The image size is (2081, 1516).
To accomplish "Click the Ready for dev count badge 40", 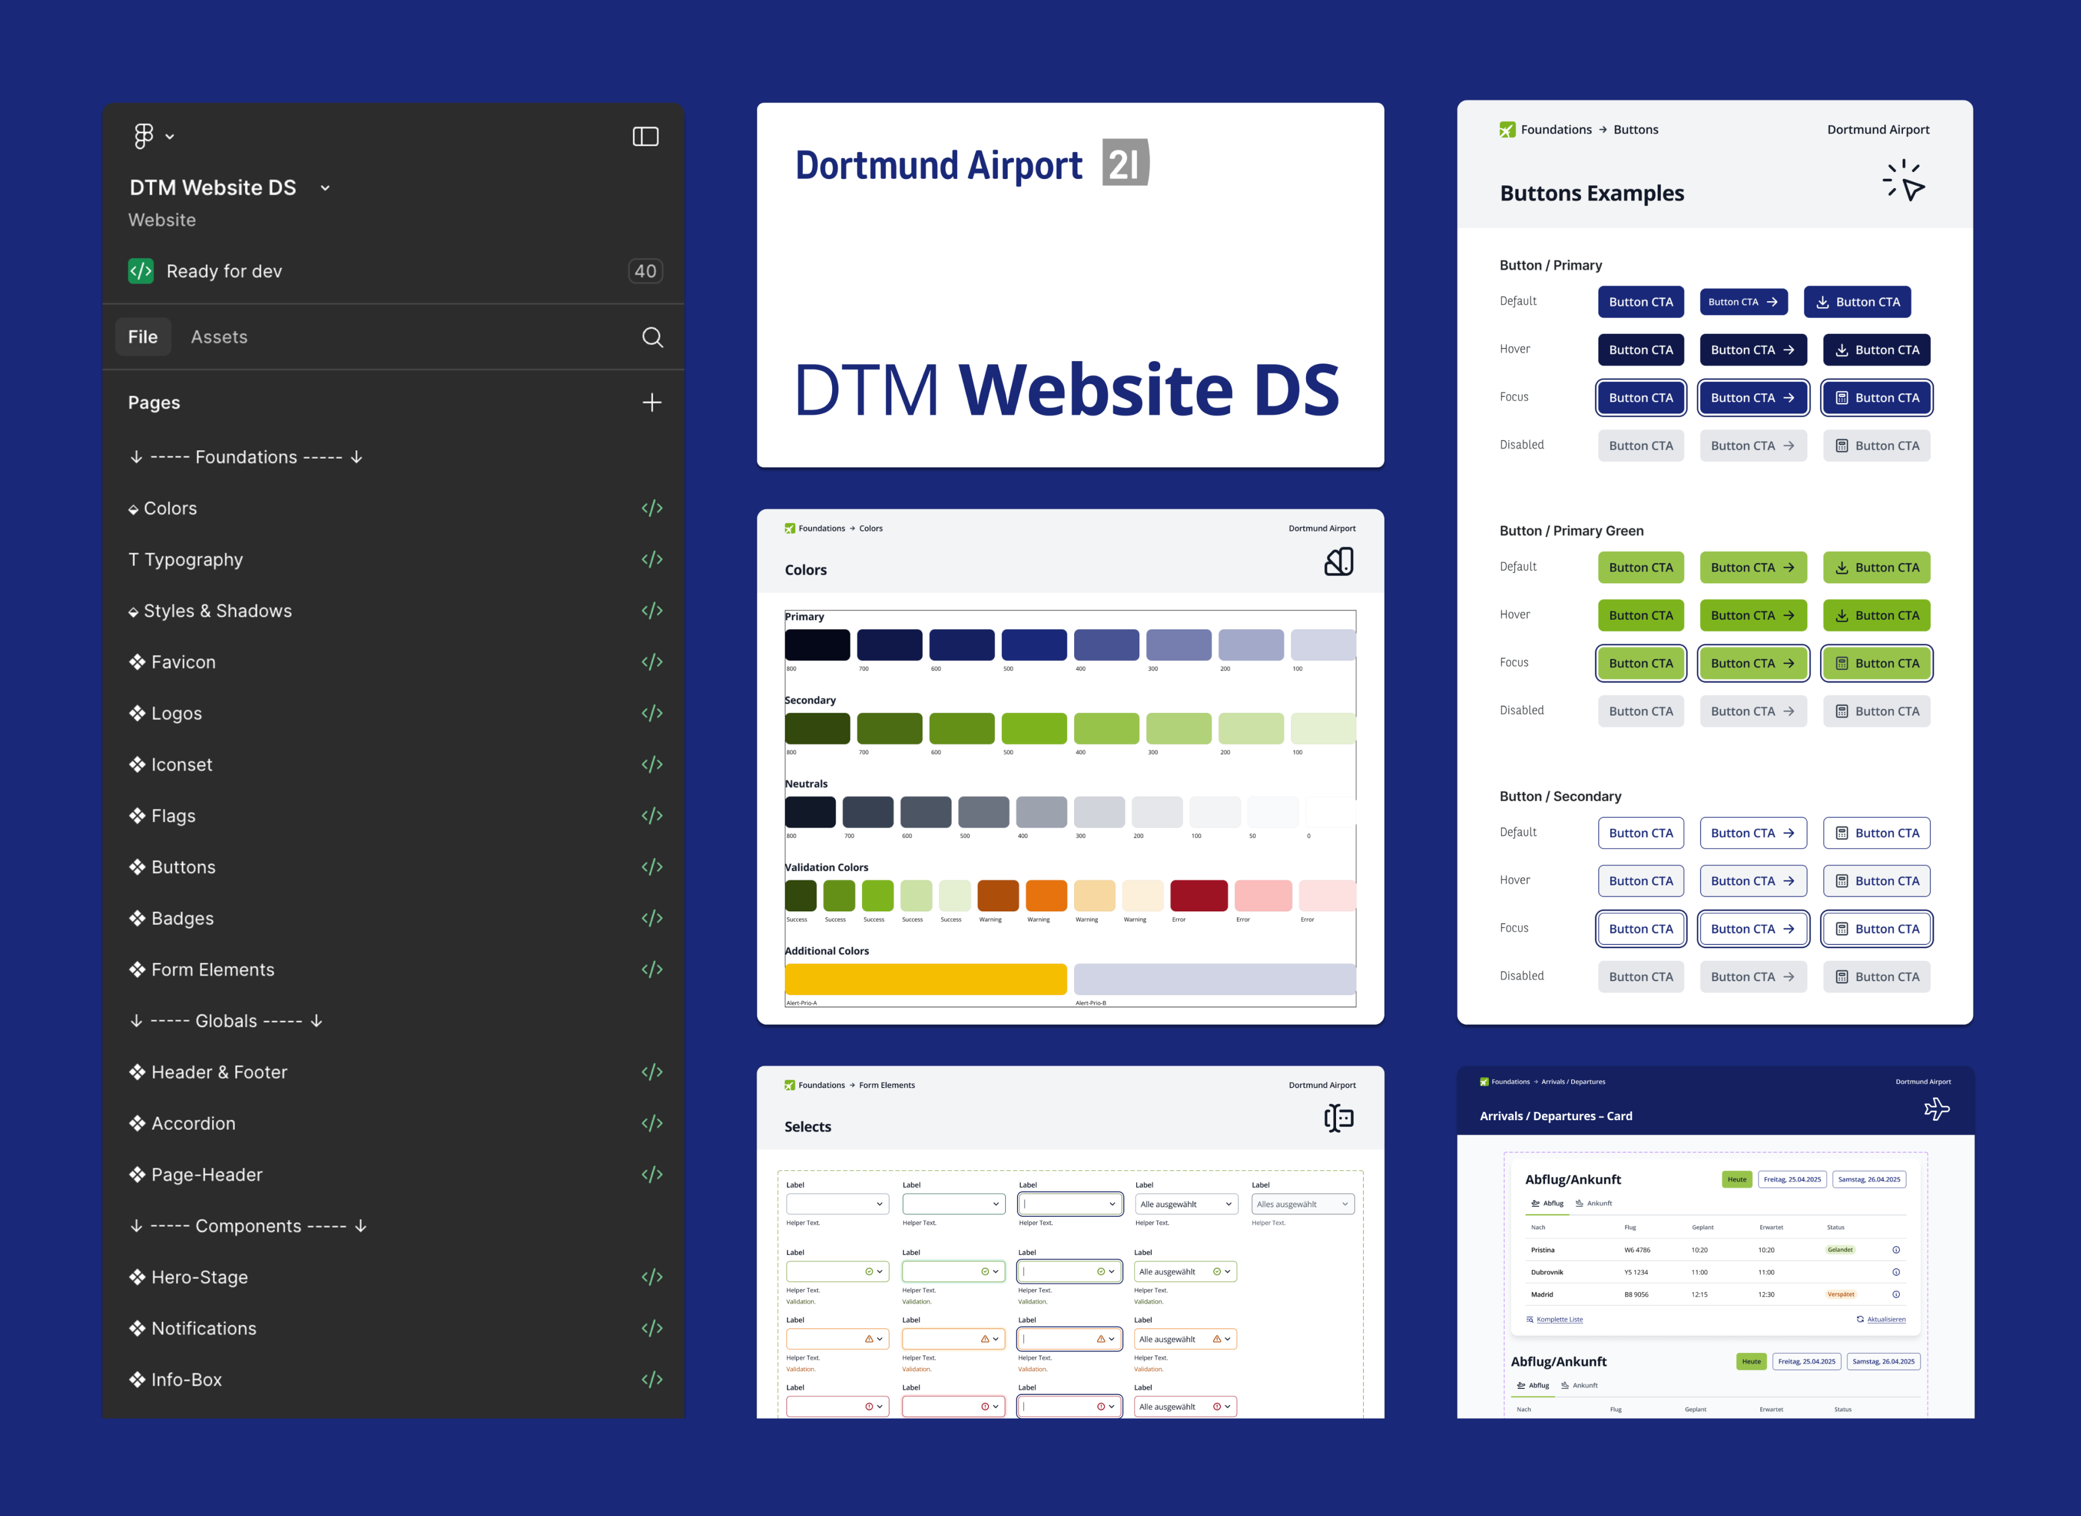I will tap(646, 271).
